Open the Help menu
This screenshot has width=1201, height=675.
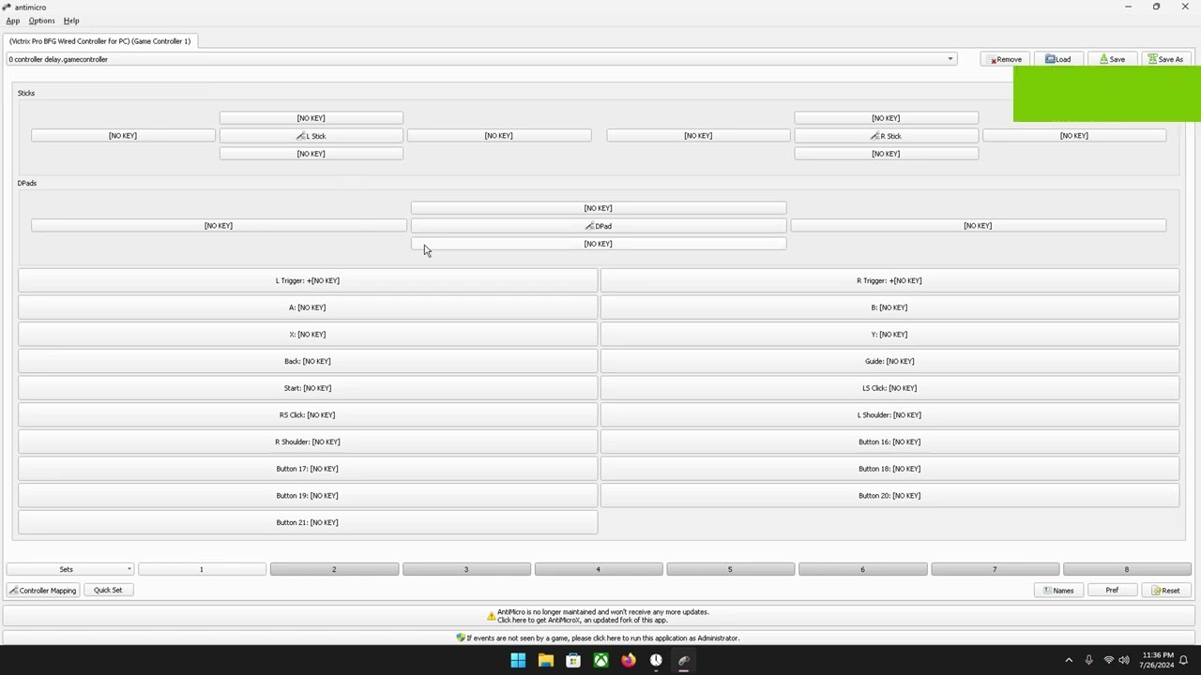click(71, 21)
